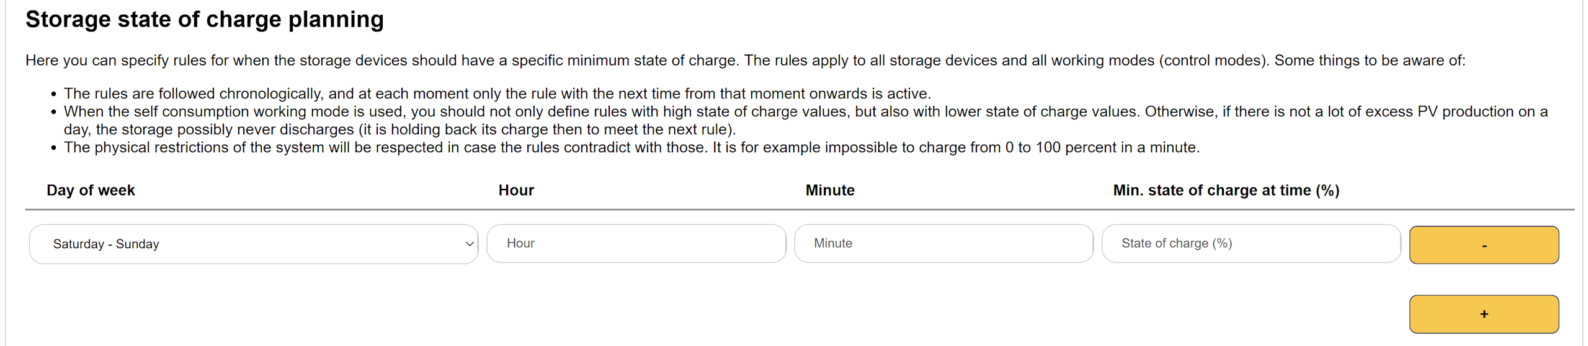The image size is (1588, 346).
Task: Click the State of charge (%) field
Action: point(1251,243)
